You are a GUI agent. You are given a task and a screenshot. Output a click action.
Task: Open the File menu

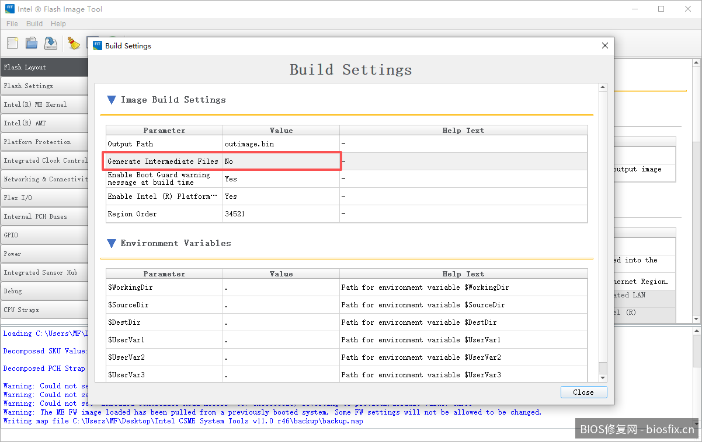(x=12, y=24)
